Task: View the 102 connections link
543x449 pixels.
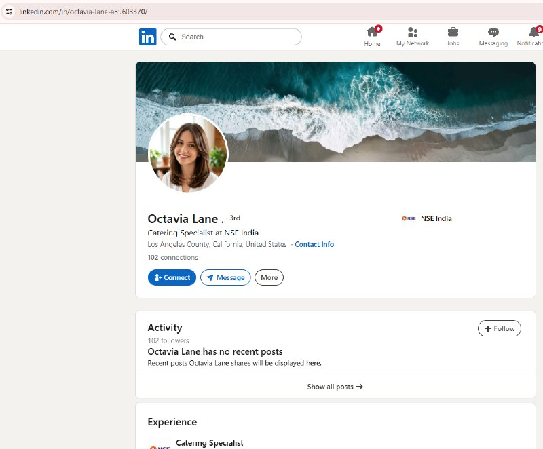Action: [x=172, y=257]
